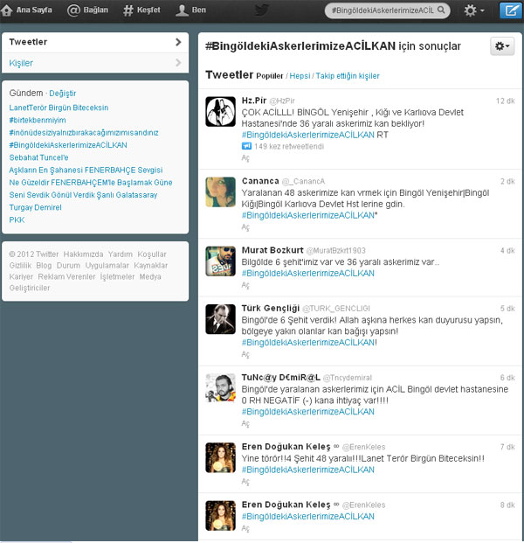Expand Türk Gençliği tweet with Aç
This screenshot has width=524, height=543.
245,354
